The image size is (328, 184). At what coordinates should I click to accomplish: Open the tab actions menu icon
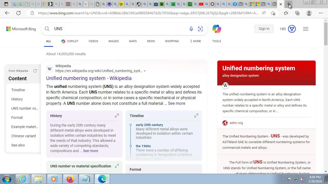pos(6,4)
